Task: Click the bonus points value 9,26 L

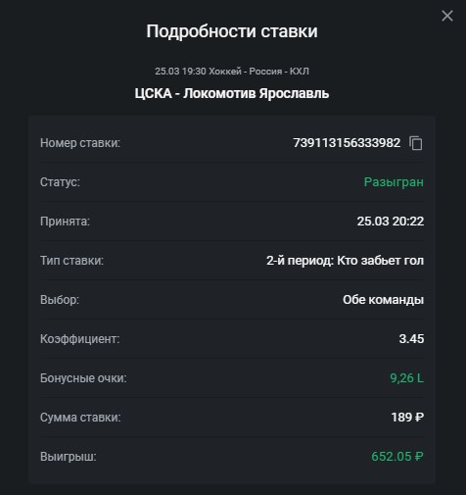Action: (407, 378)
